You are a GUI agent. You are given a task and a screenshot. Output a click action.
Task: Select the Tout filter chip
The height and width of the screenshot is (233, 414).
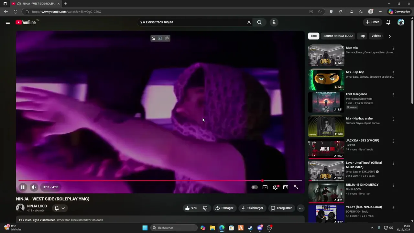pyautogui.click(x=314, y=36)
